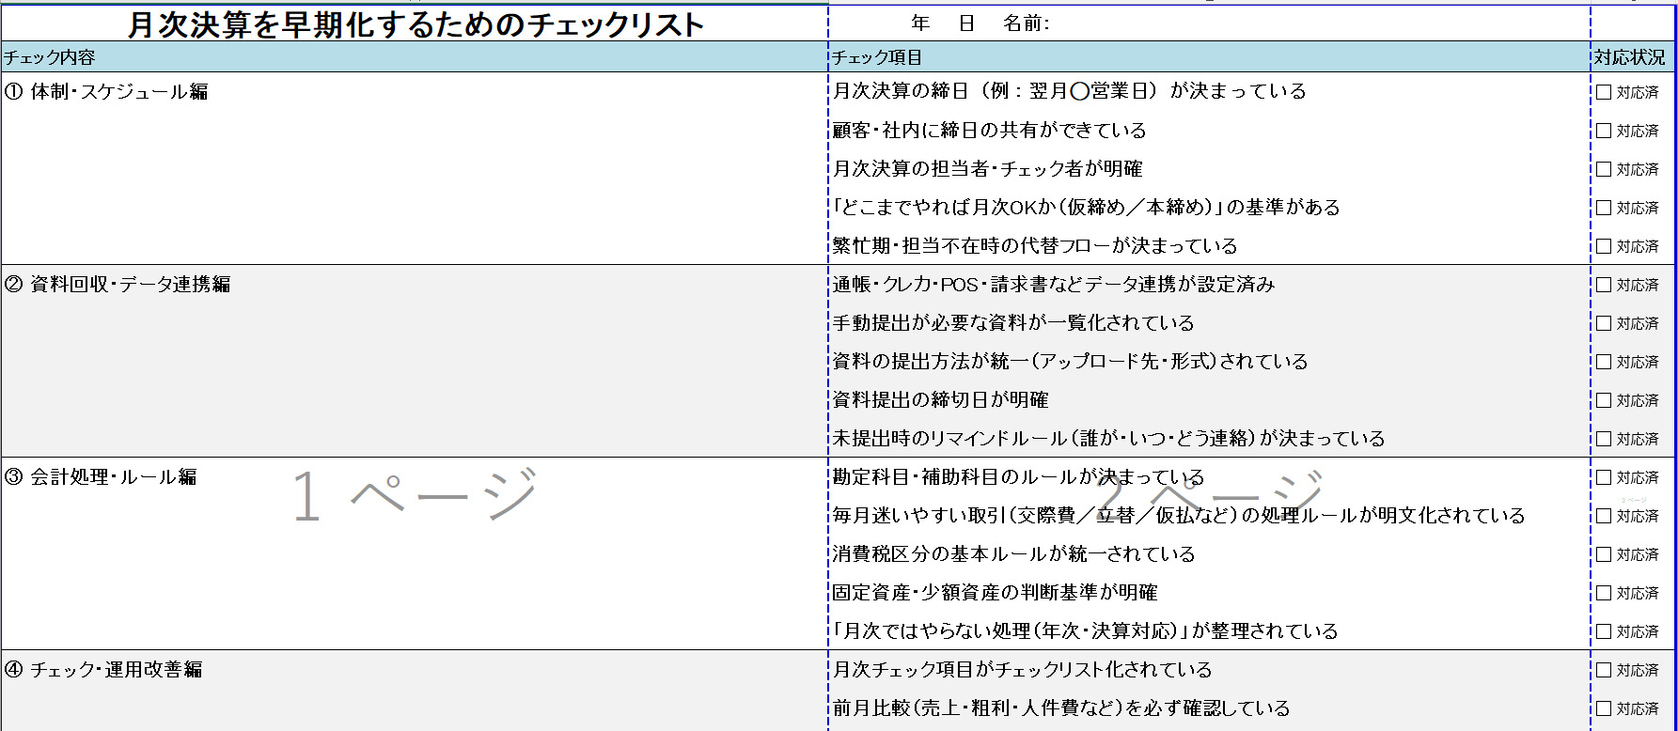Enable 対応済 checkbox for 繁忙期 代替フロー row
The height and width of the screenshot is (731, 1678).
tap(1604, 246)
